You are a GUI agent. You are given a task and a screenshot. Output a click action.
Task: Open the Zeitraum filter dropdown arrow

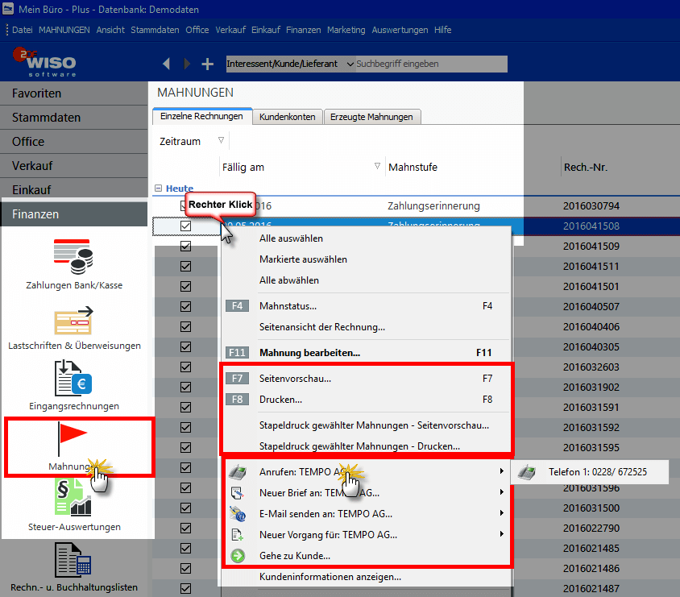[222, 141]
